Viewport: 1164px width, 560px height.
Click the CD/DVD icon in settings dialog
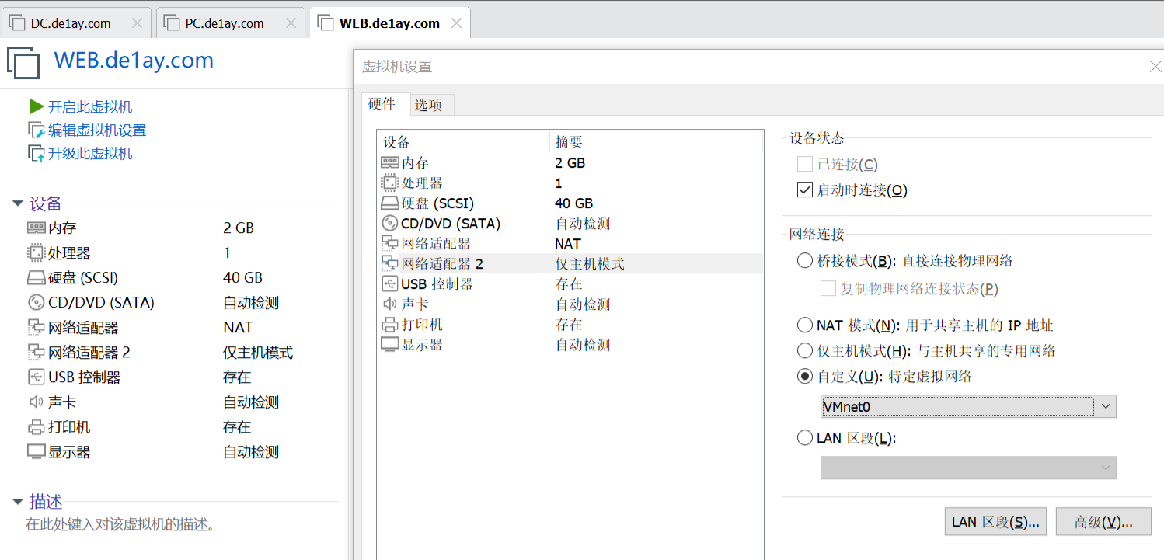tap(390, 224)
